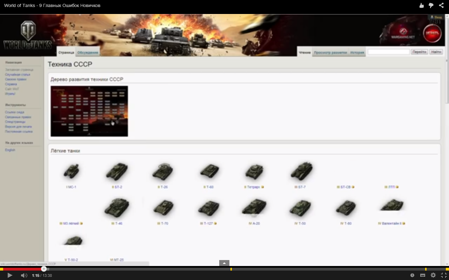Click the Т-50 tank icon
This screenshot has height=280, width=449.
pyautogui.click(x=300, y=208)
